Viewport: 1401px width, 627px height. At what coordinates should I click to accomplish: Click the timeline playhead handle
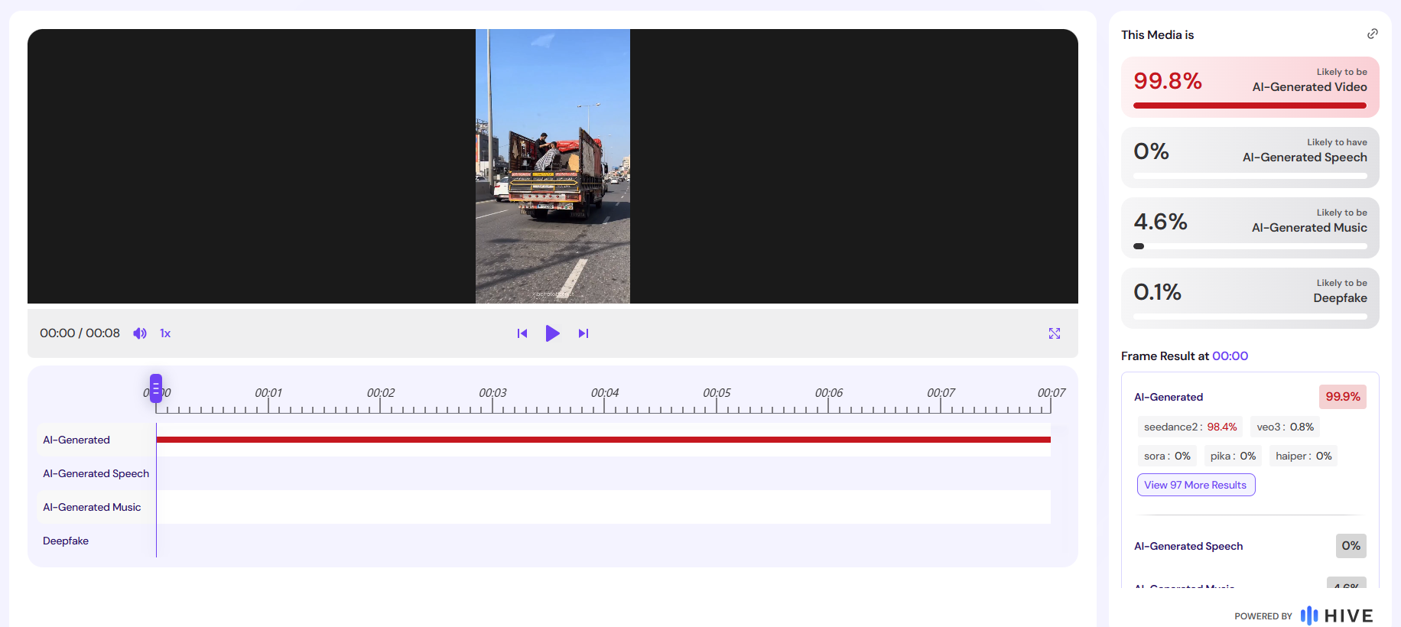click(156, 388)
